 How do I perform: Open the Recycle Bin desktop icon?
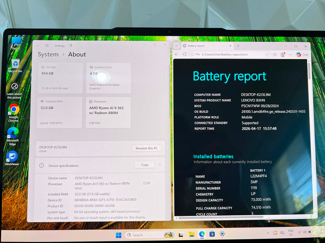[15, 66]
